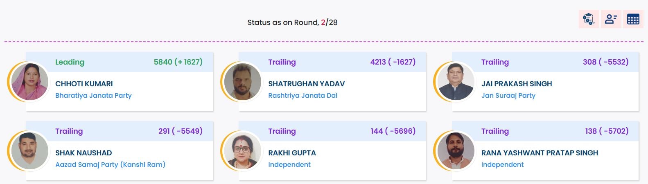Click the 4213 (-1627) vote count
648x184 pixels.
point(393,62)
